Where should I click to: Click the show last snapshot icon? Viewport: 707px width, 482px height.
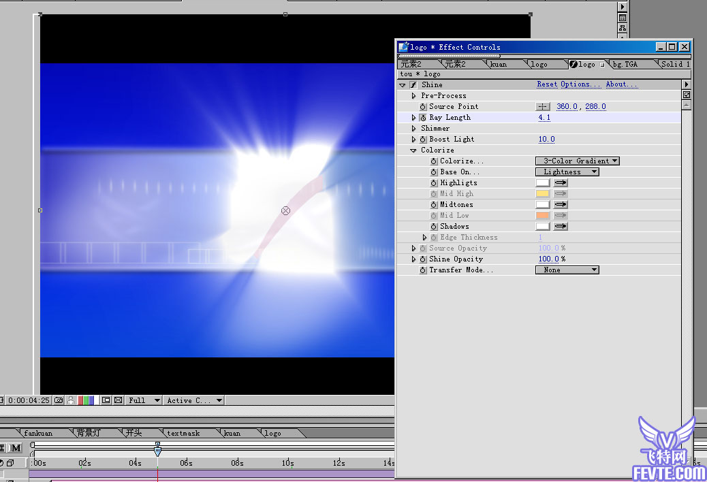tap(71, 400)
